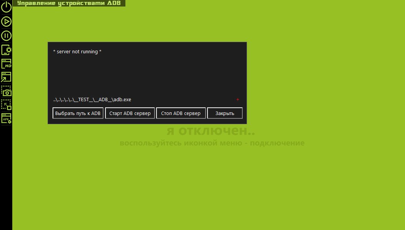
Task: Click the power icon in the sidebar
Action: [x=6, y=7]
